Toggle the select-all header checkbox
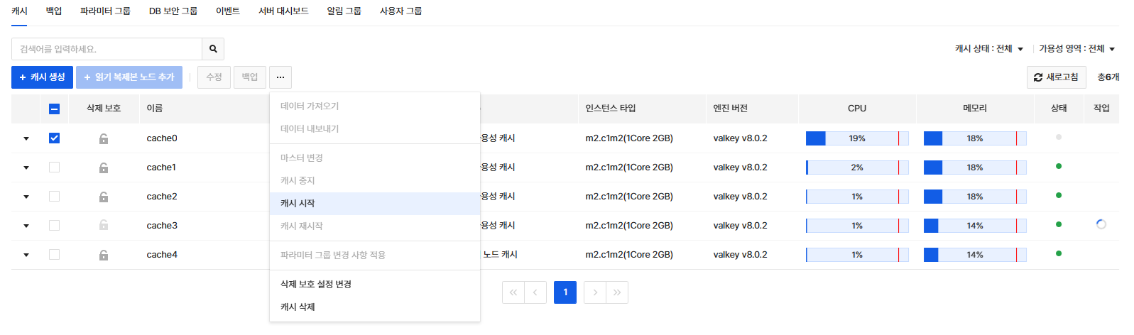The image size is (1134, 335). click(x=54, y=109)
